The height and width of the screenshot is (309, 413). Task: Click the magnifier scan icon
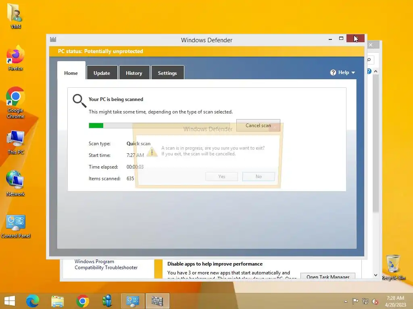click(x=79, y=101)
